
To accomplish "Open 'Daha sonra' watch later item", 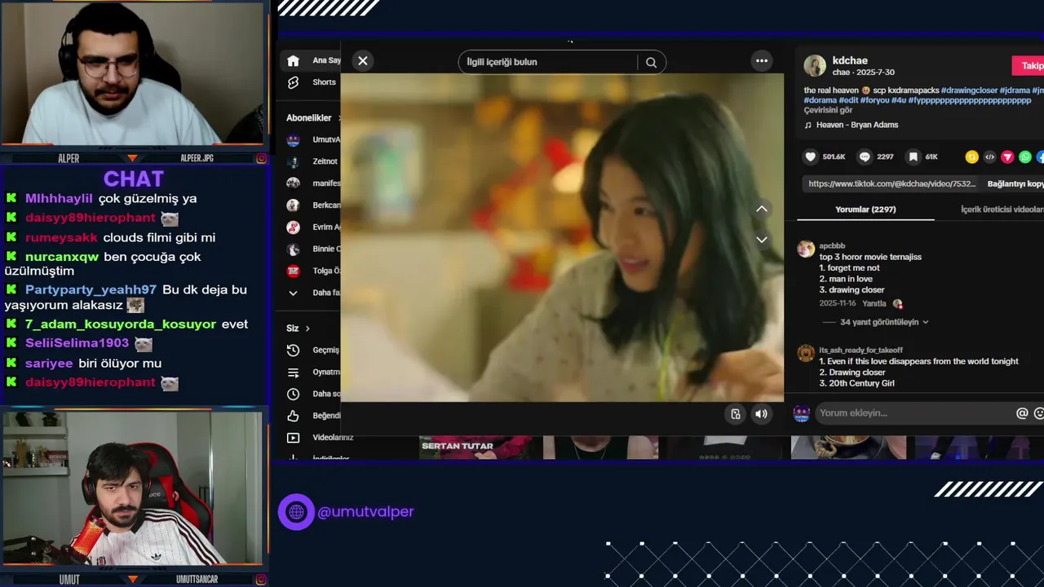I will pyautogui.click(x=314, y=394).
